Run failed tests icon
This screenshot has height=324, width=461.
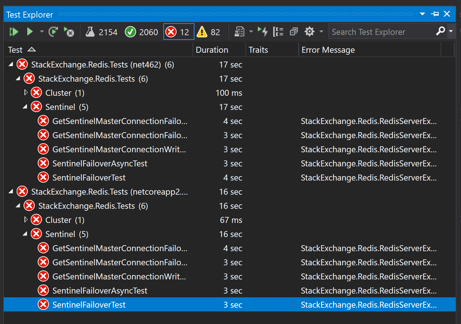coord(69,32)
